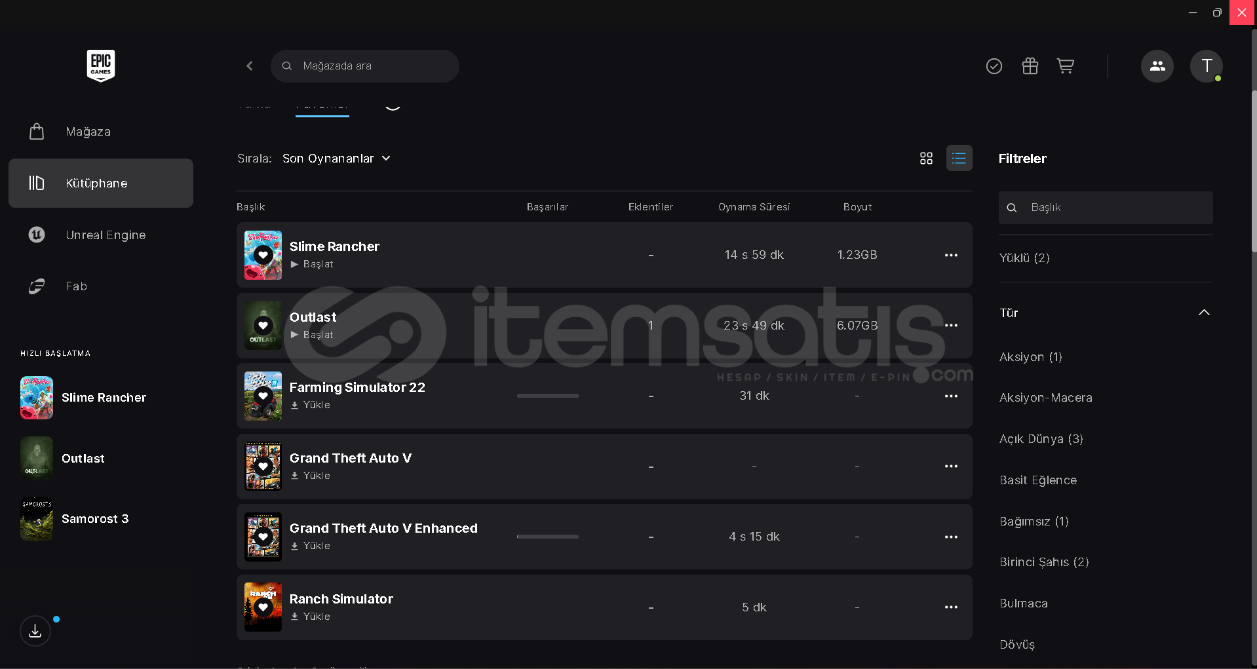Toggle favorite heart on Slime Rancher
The width and height of the screenshot is (1257, 669).
[263, 254]
